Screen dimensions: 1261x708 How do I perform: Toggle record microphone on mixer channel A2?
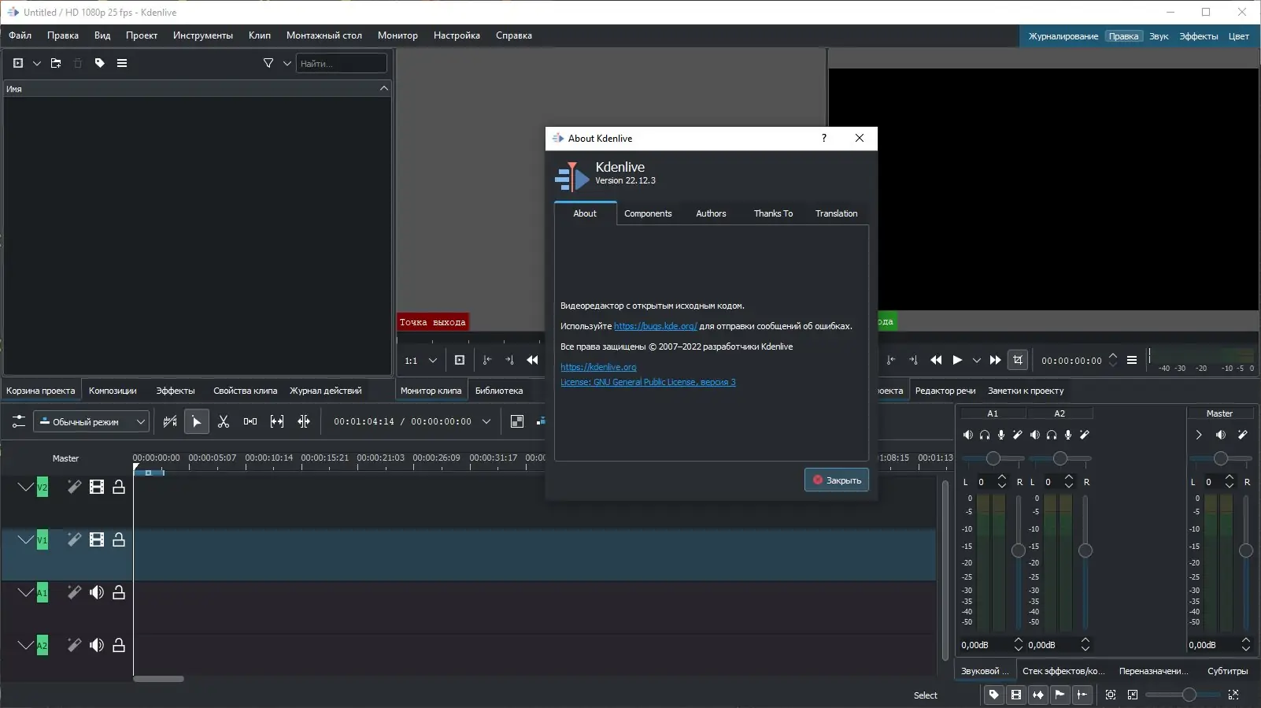1068,435
